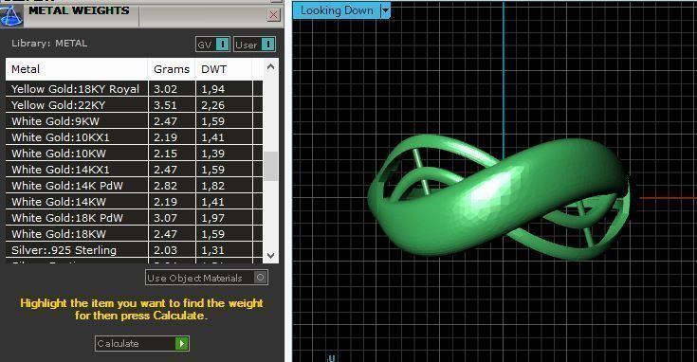
Task: Select Silver:.925 Sterling row
Action: 135,250
